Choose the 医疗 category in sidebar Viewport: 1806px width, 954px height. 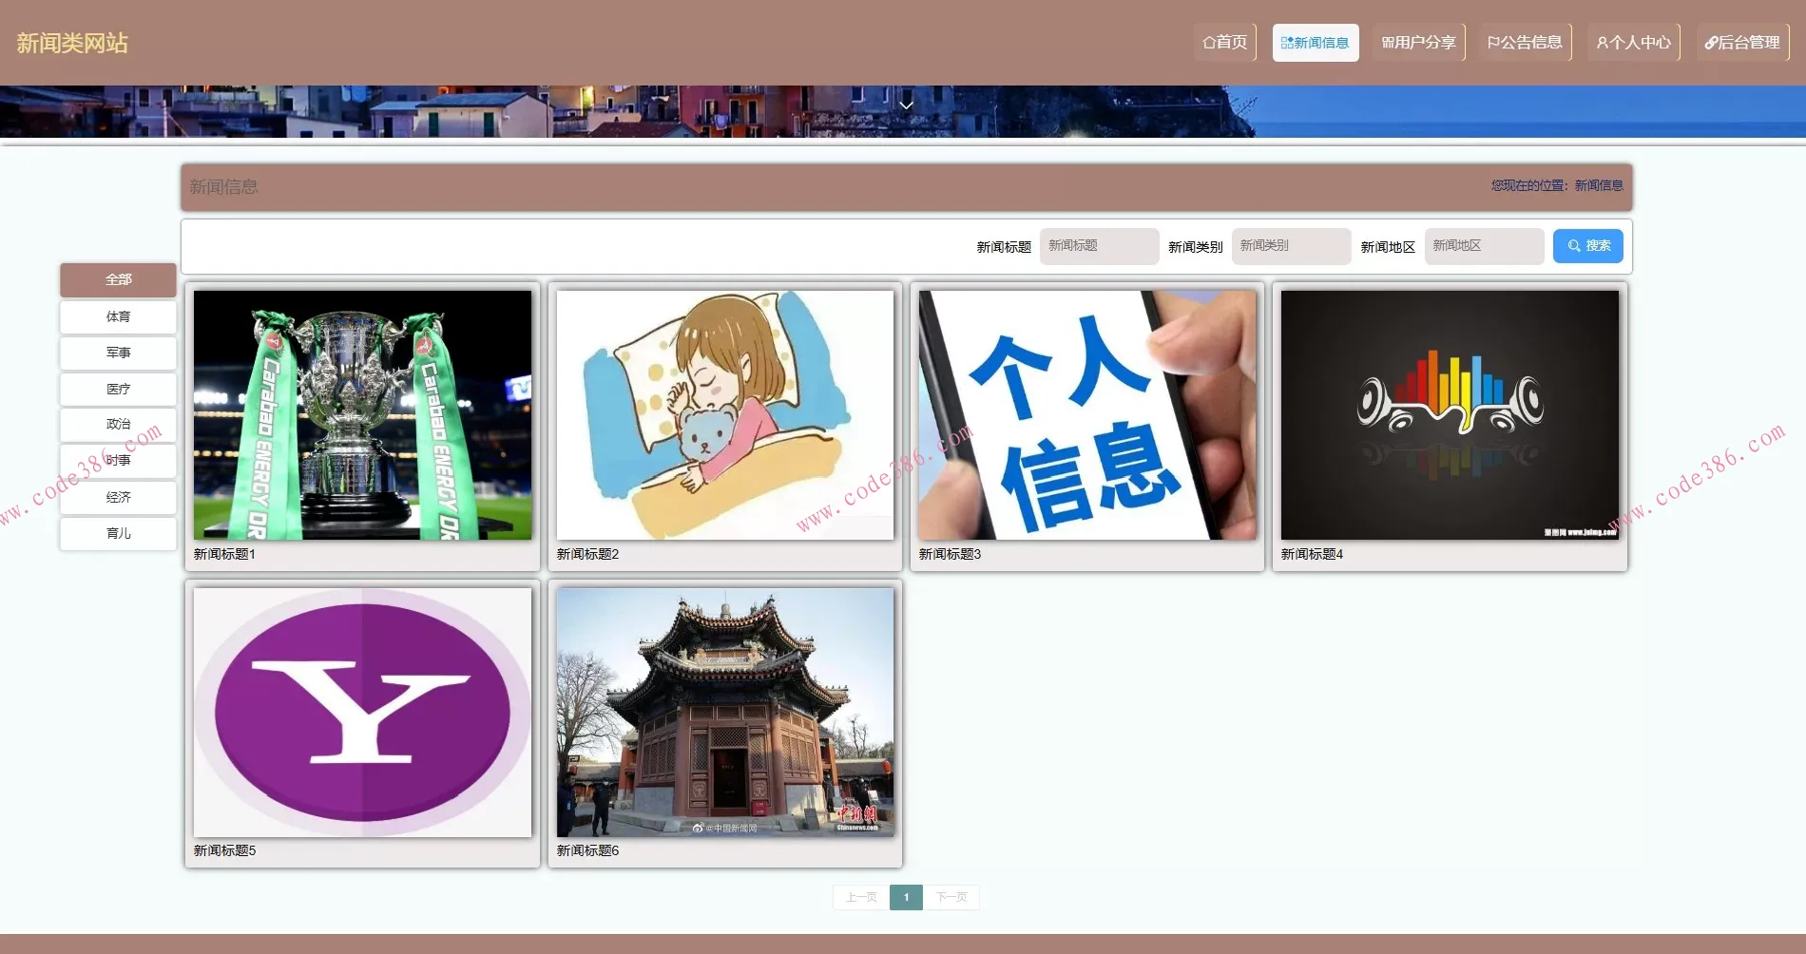(118, 389)
